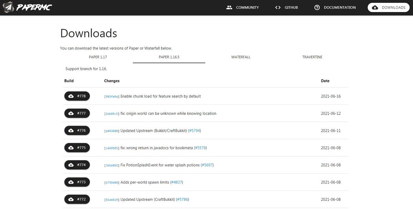Click the Build column header
413x209 pixels.
(69, 81)
